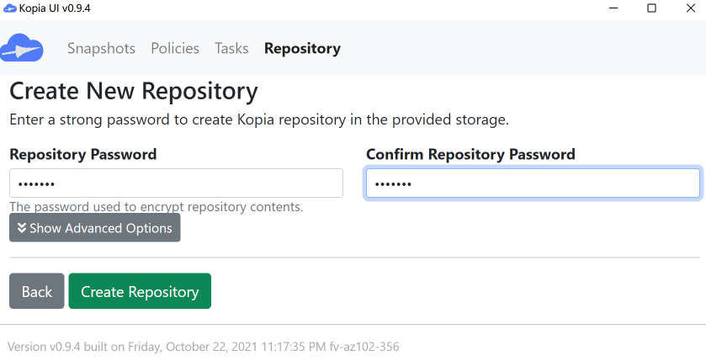
Task: Click the Confirm Repository Password field
Action: (x=533, y=183)
